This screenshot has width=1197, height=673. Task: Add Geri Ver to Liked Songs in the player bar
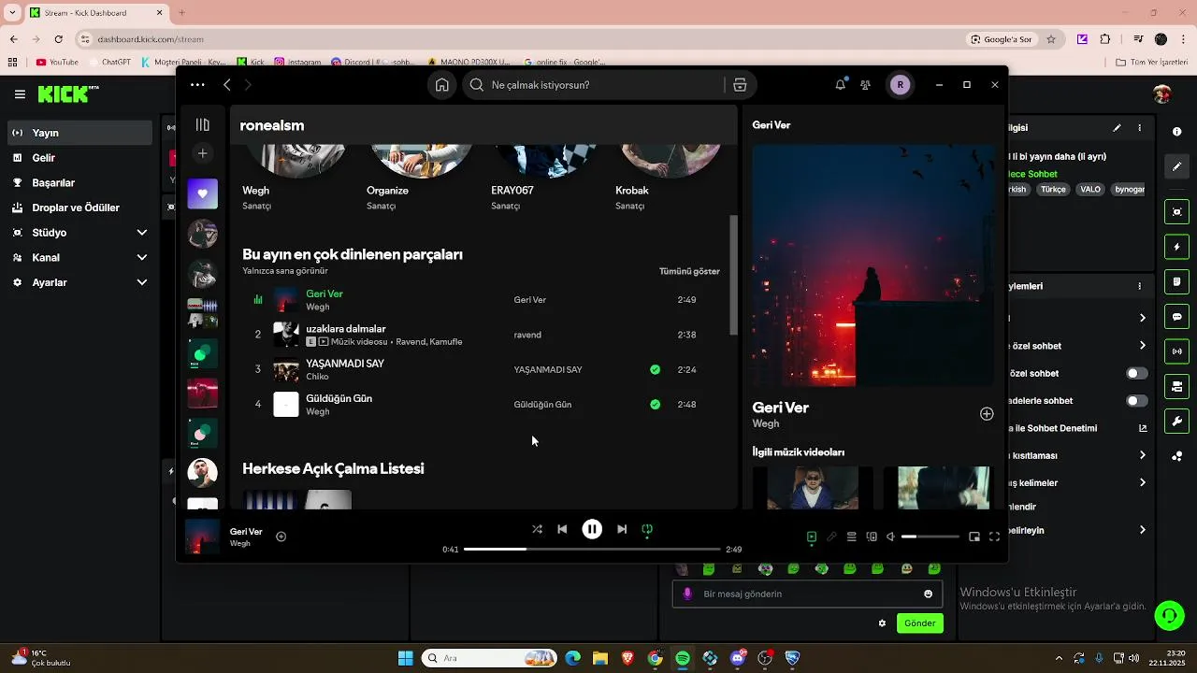point(281,537)
